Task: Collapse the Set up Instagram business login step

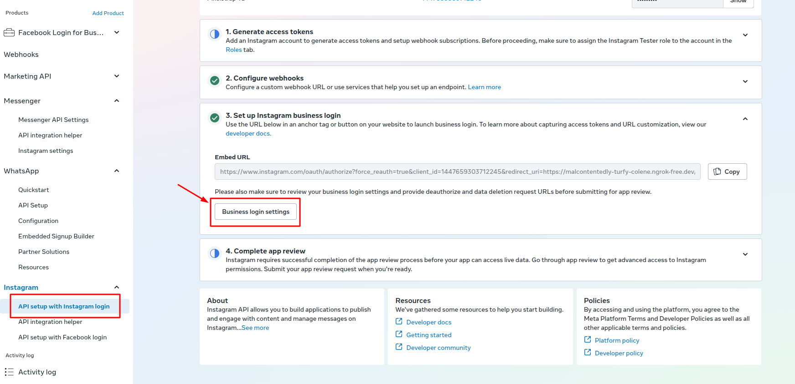Action: click(x=745, y=119)
